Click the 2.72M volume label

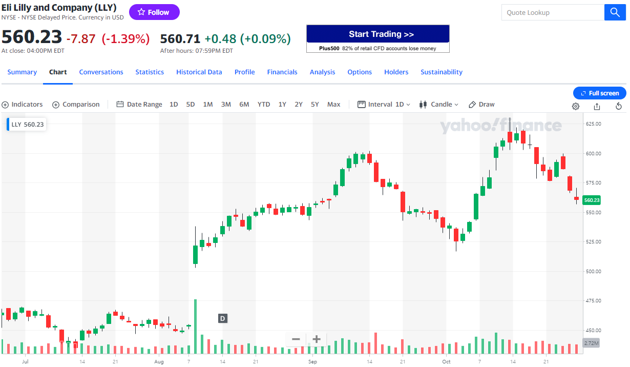click(592, 342)
